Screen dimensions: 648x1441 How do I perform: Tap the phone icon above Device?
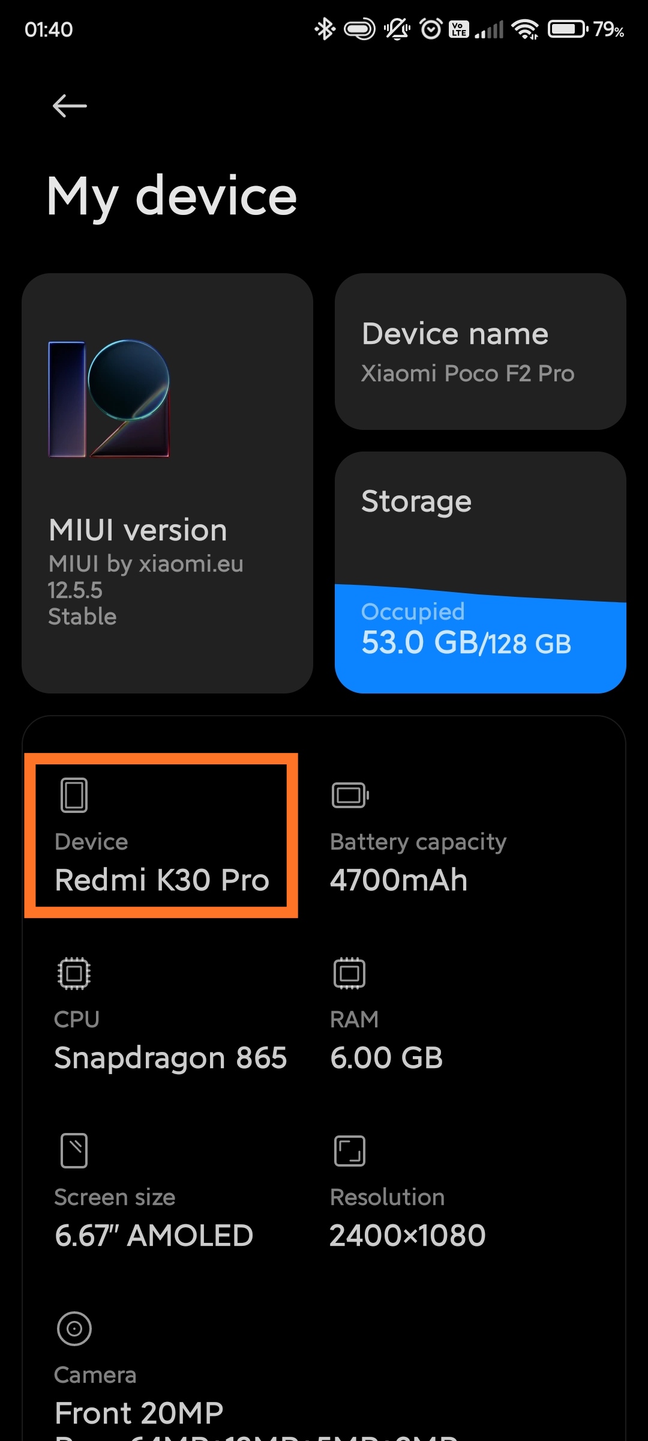[74, 795]
